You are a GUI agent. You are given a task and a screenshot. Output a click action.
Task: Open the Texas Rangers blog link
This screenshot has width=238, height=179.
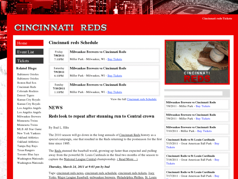[26, 150]
